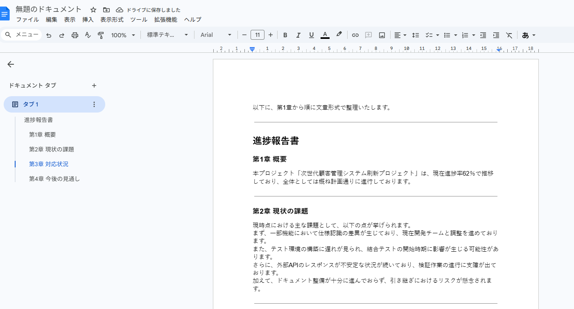Toggle underline formatting
The width and height of the screenshot is (574, 309).
312,35
